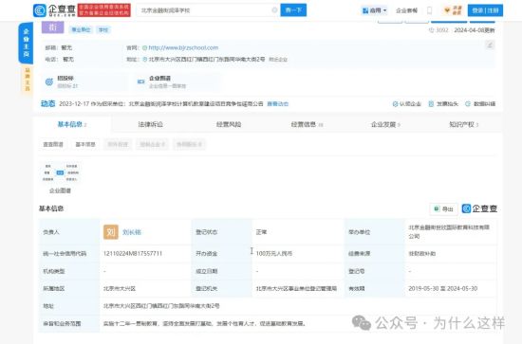Open the orange side tab below 企业主页
Screen dimensions: 522x344
[28, 79]
